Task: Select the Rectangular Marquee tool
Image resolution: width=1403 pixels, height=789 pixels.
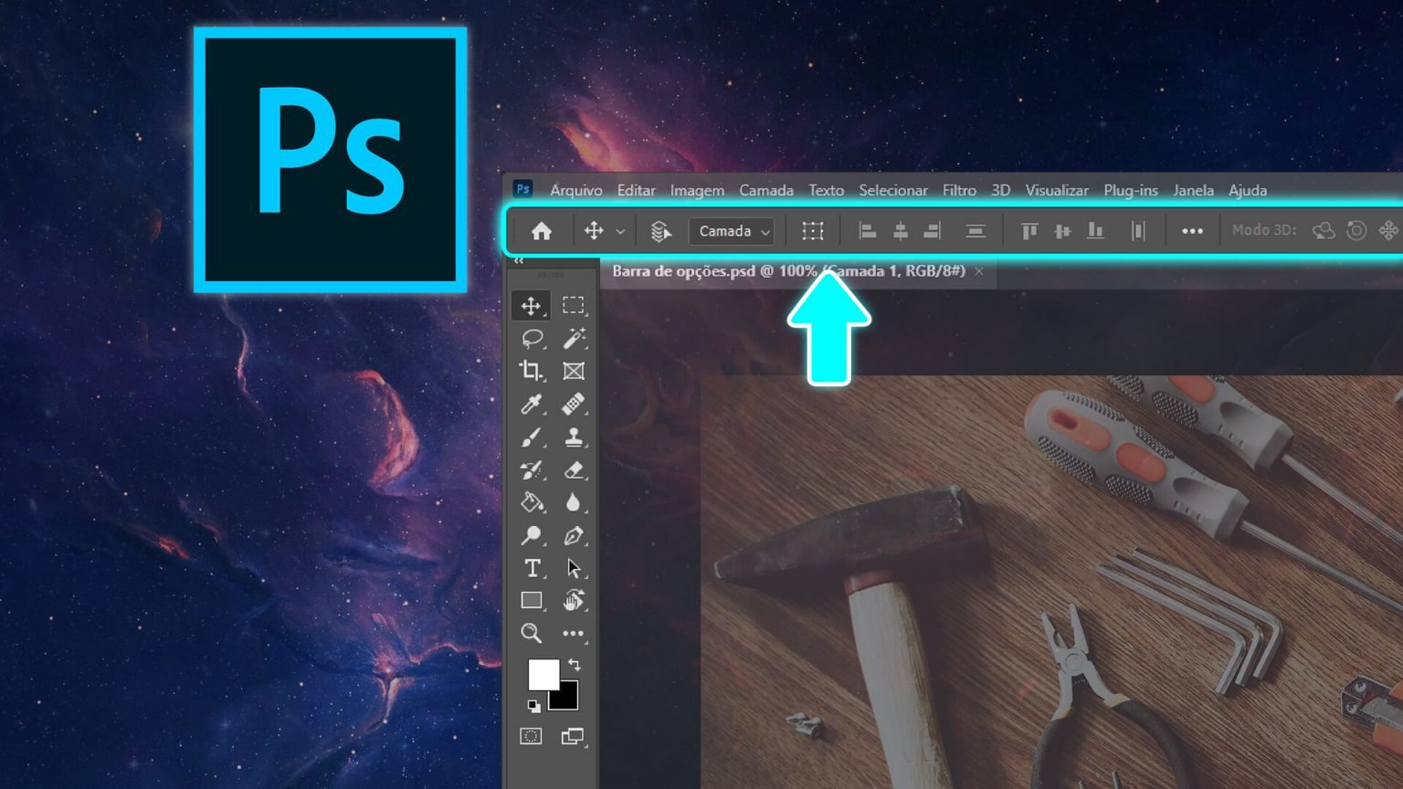Action: pyautogui.click(x=573, y=306)
